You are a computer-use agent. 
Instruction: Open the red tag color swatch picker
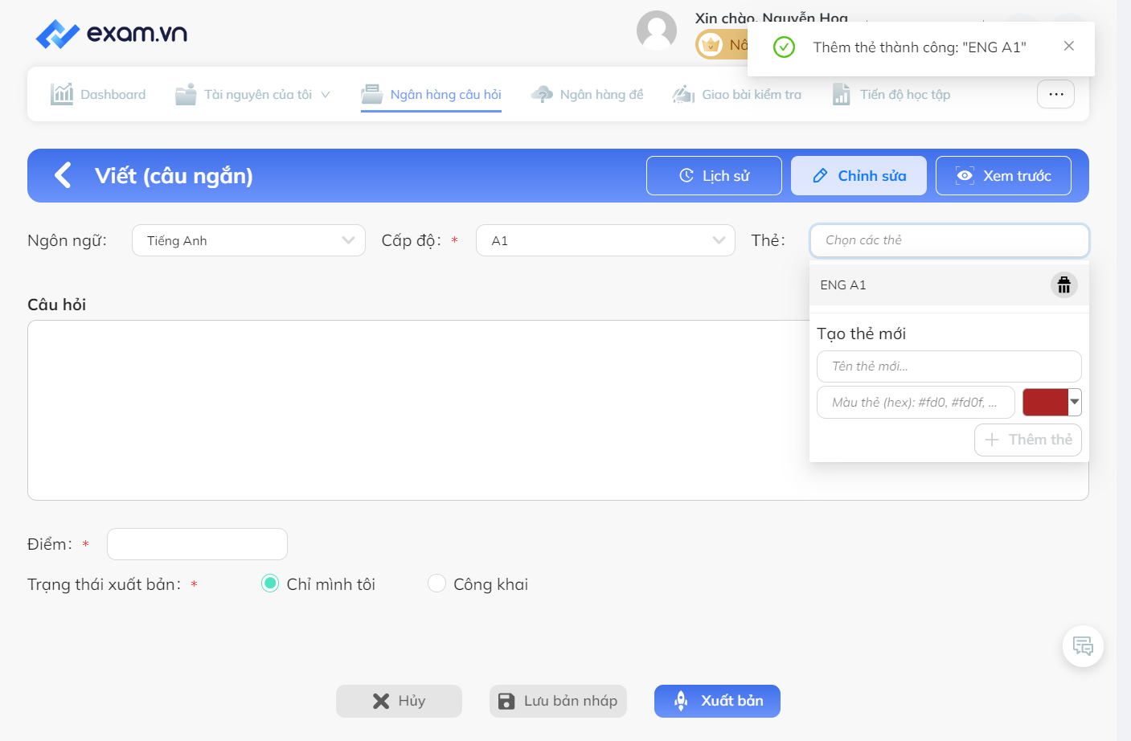pyautogui.click(x=1051, y=402)
